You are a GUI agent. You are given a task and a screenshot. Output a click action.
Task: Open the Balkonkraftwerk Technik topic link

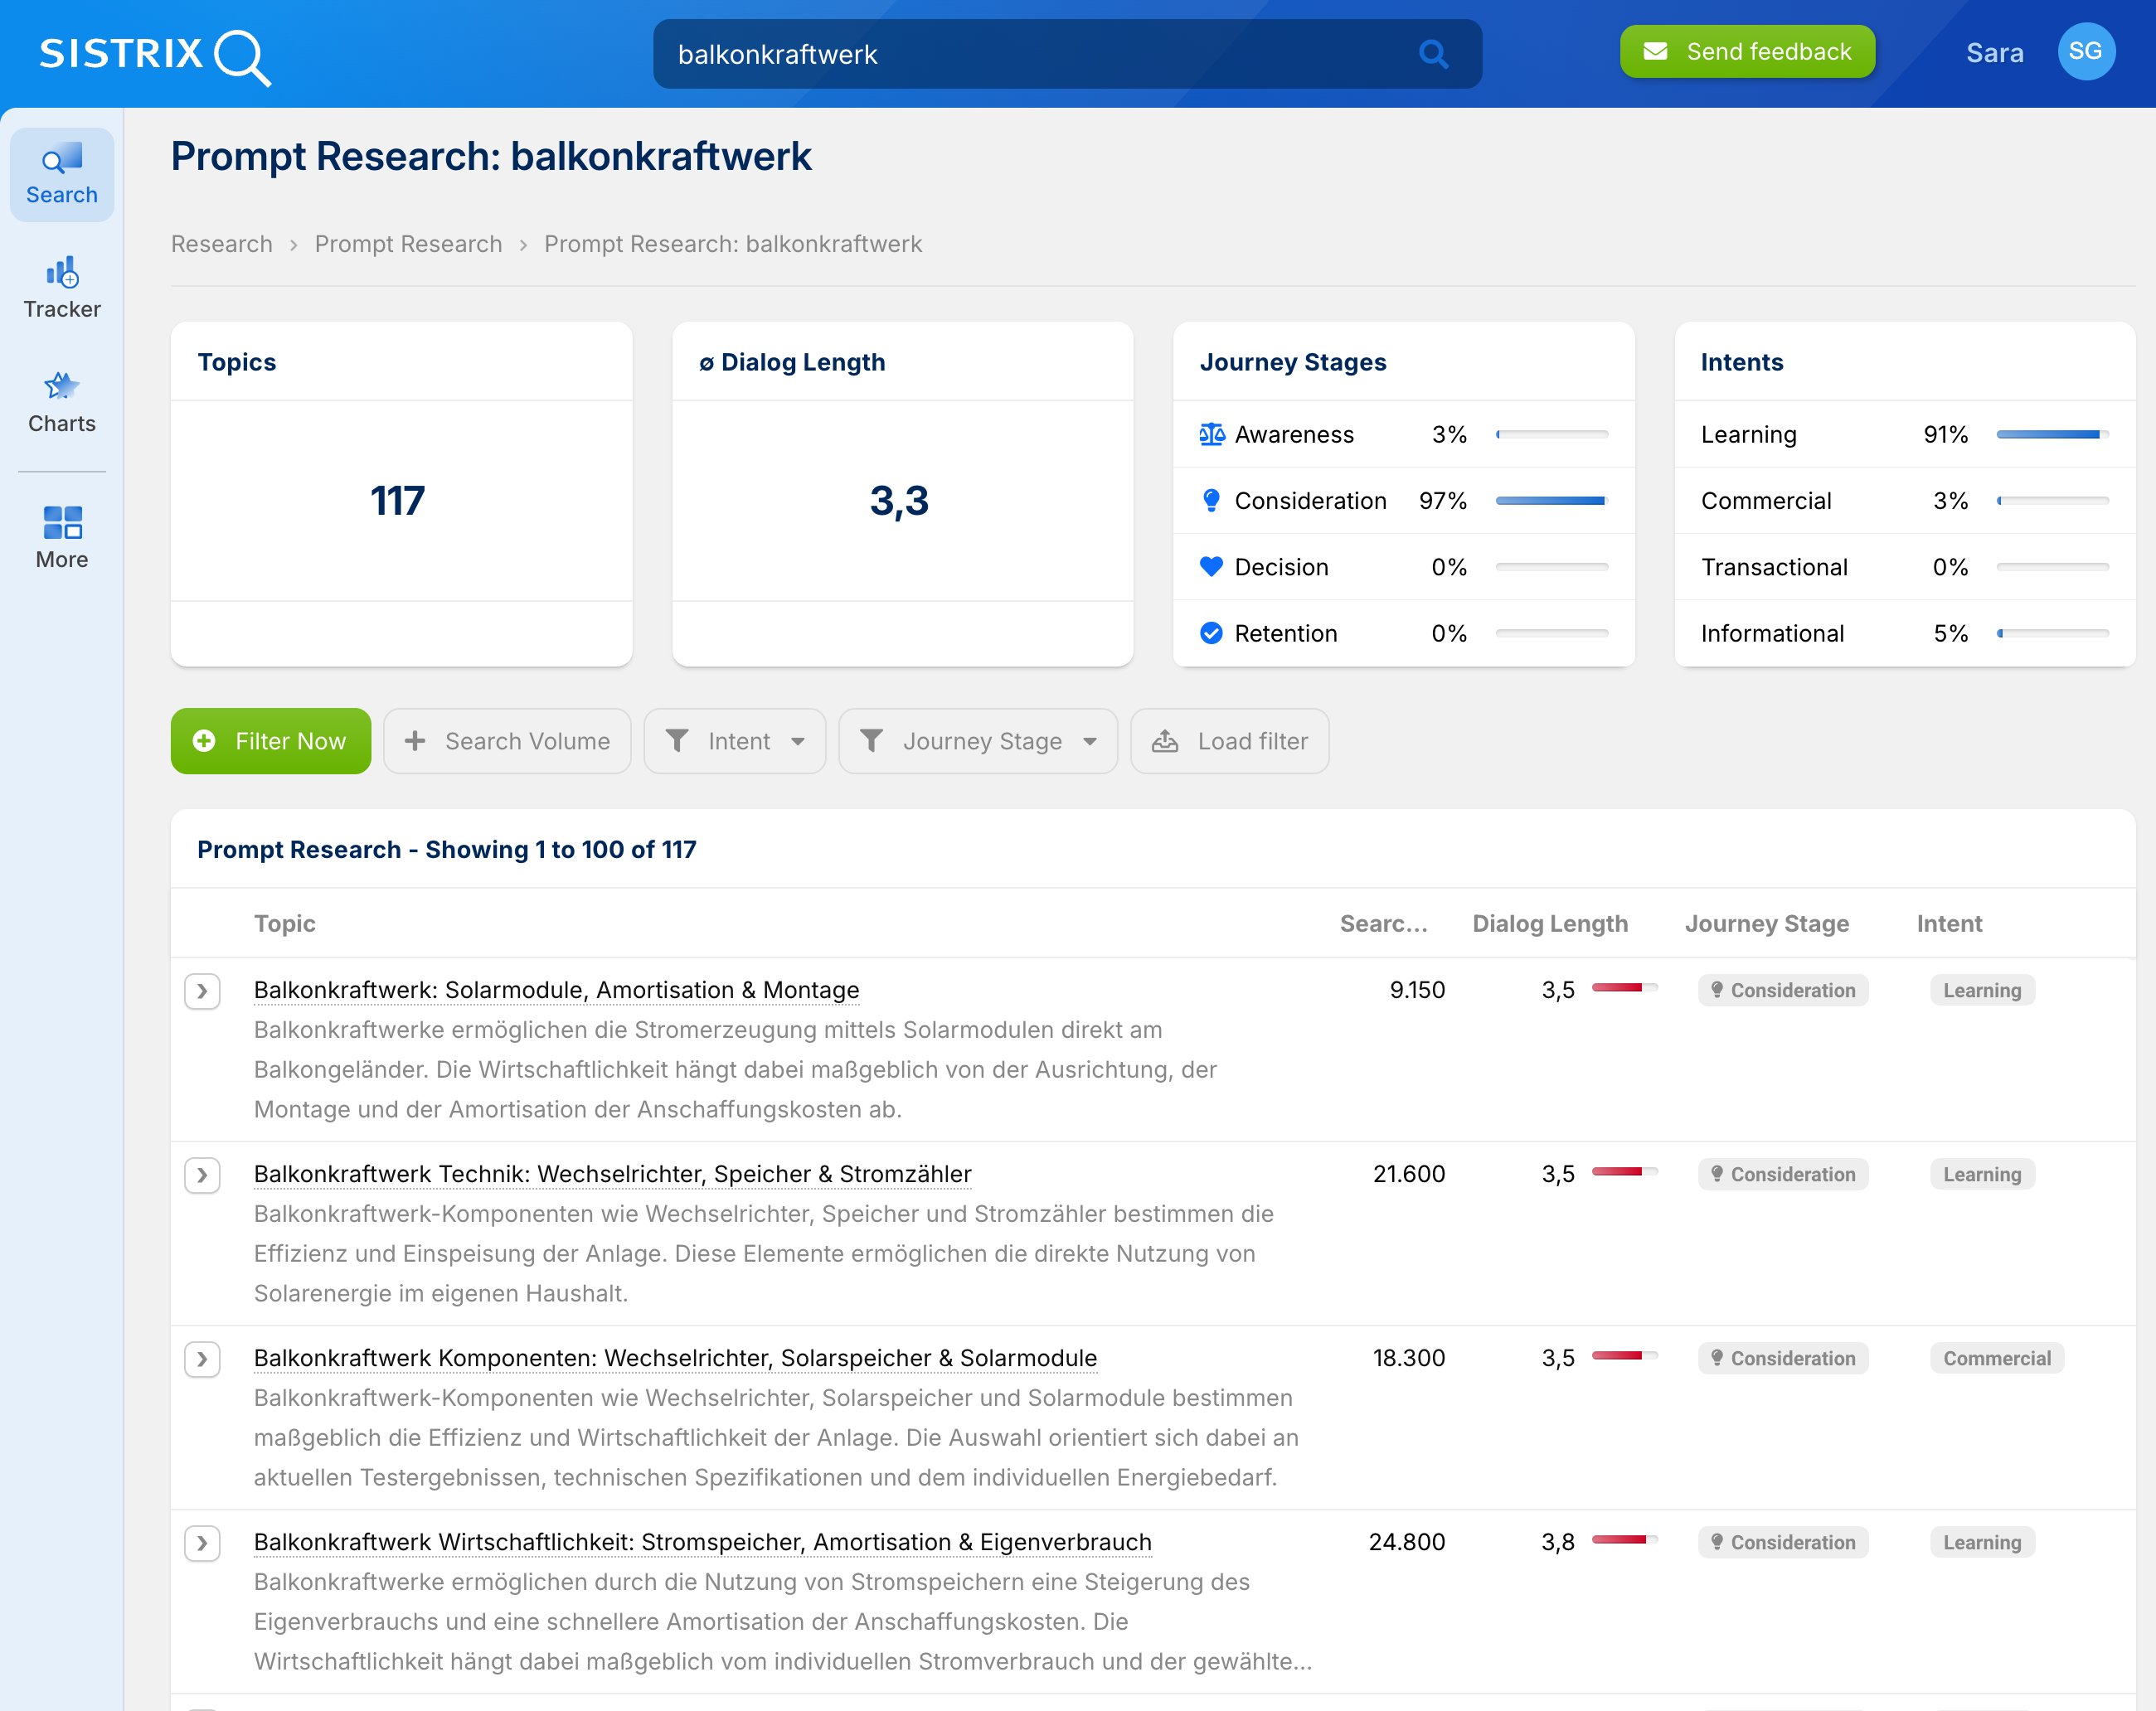(612, 1173)
